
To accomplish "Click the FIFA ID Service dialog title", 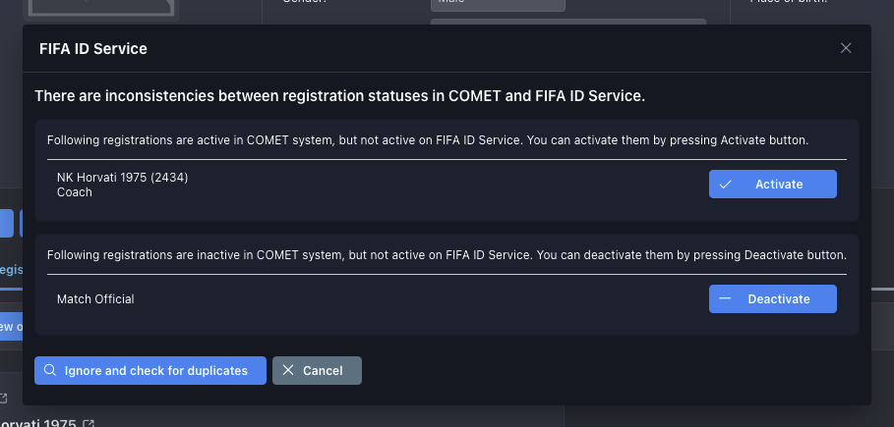I will click(x=92, y=48).
